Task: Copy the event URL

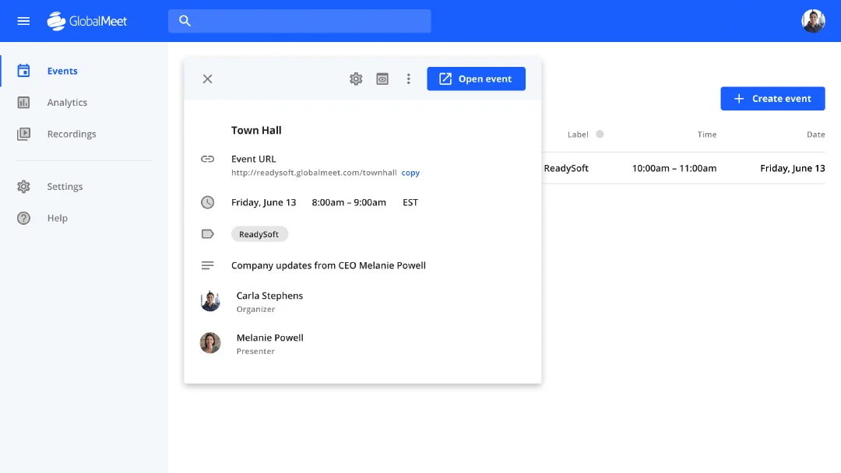Action: click(x=410, y=173)
